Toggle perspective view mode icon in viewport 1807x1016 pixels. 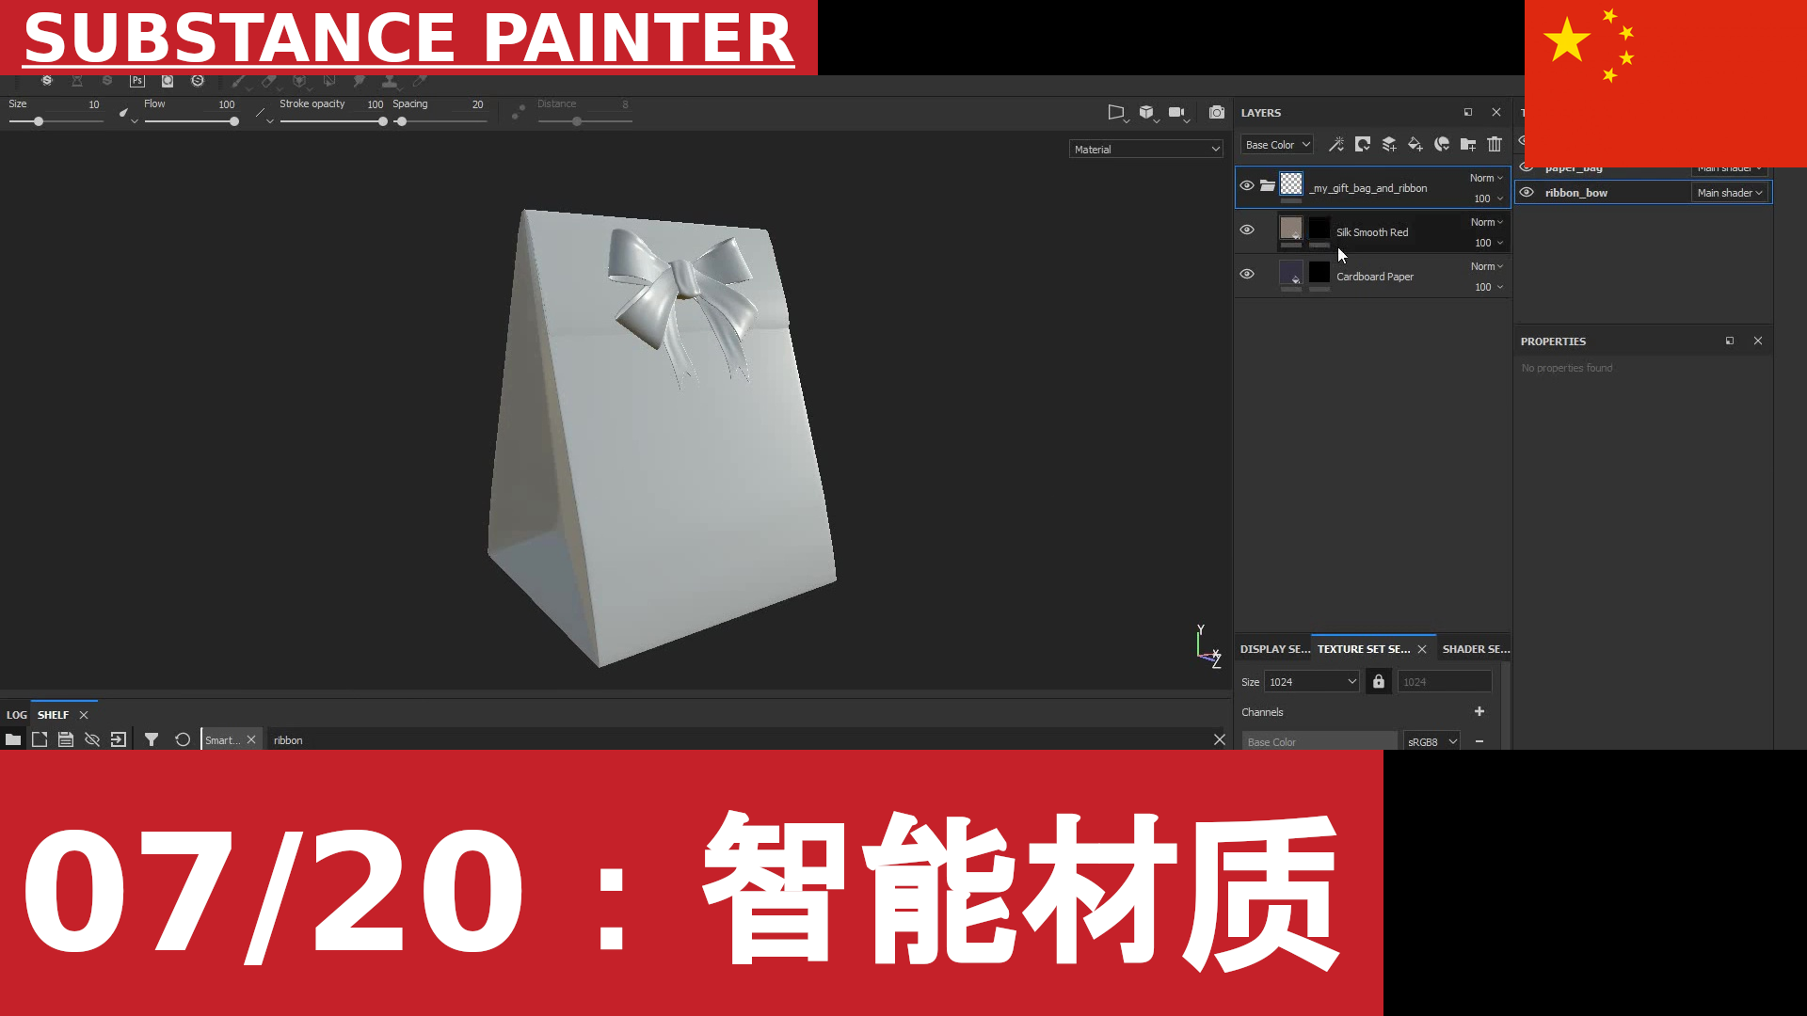[x=1116, y=112]
